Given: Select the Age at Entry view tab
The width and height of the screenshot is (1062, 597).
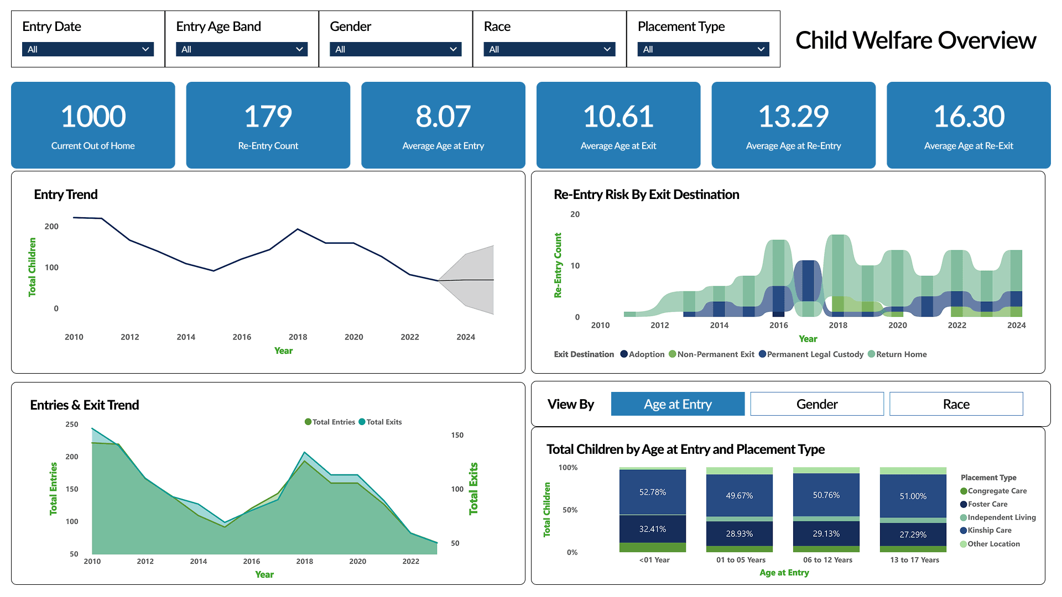Looking at the screenshot, I should 678,404.
